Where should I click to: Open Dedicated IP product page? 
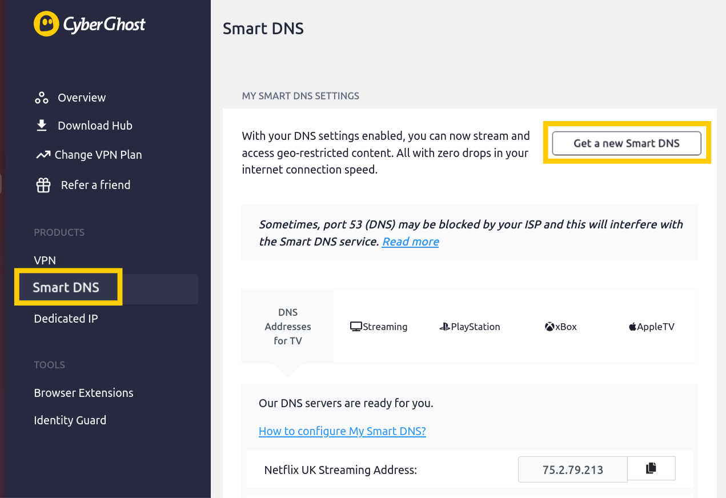(66, 319)
